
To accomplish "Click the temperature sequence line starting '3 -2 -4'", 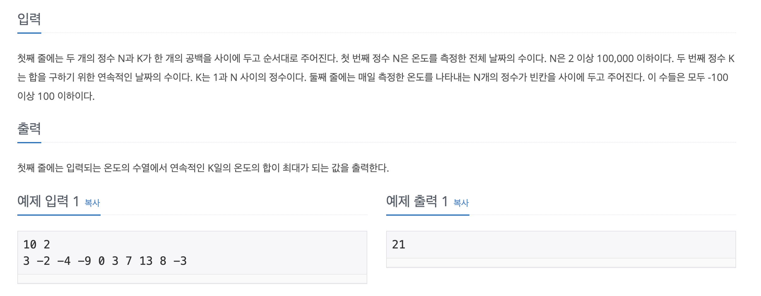I will (105, 261).
